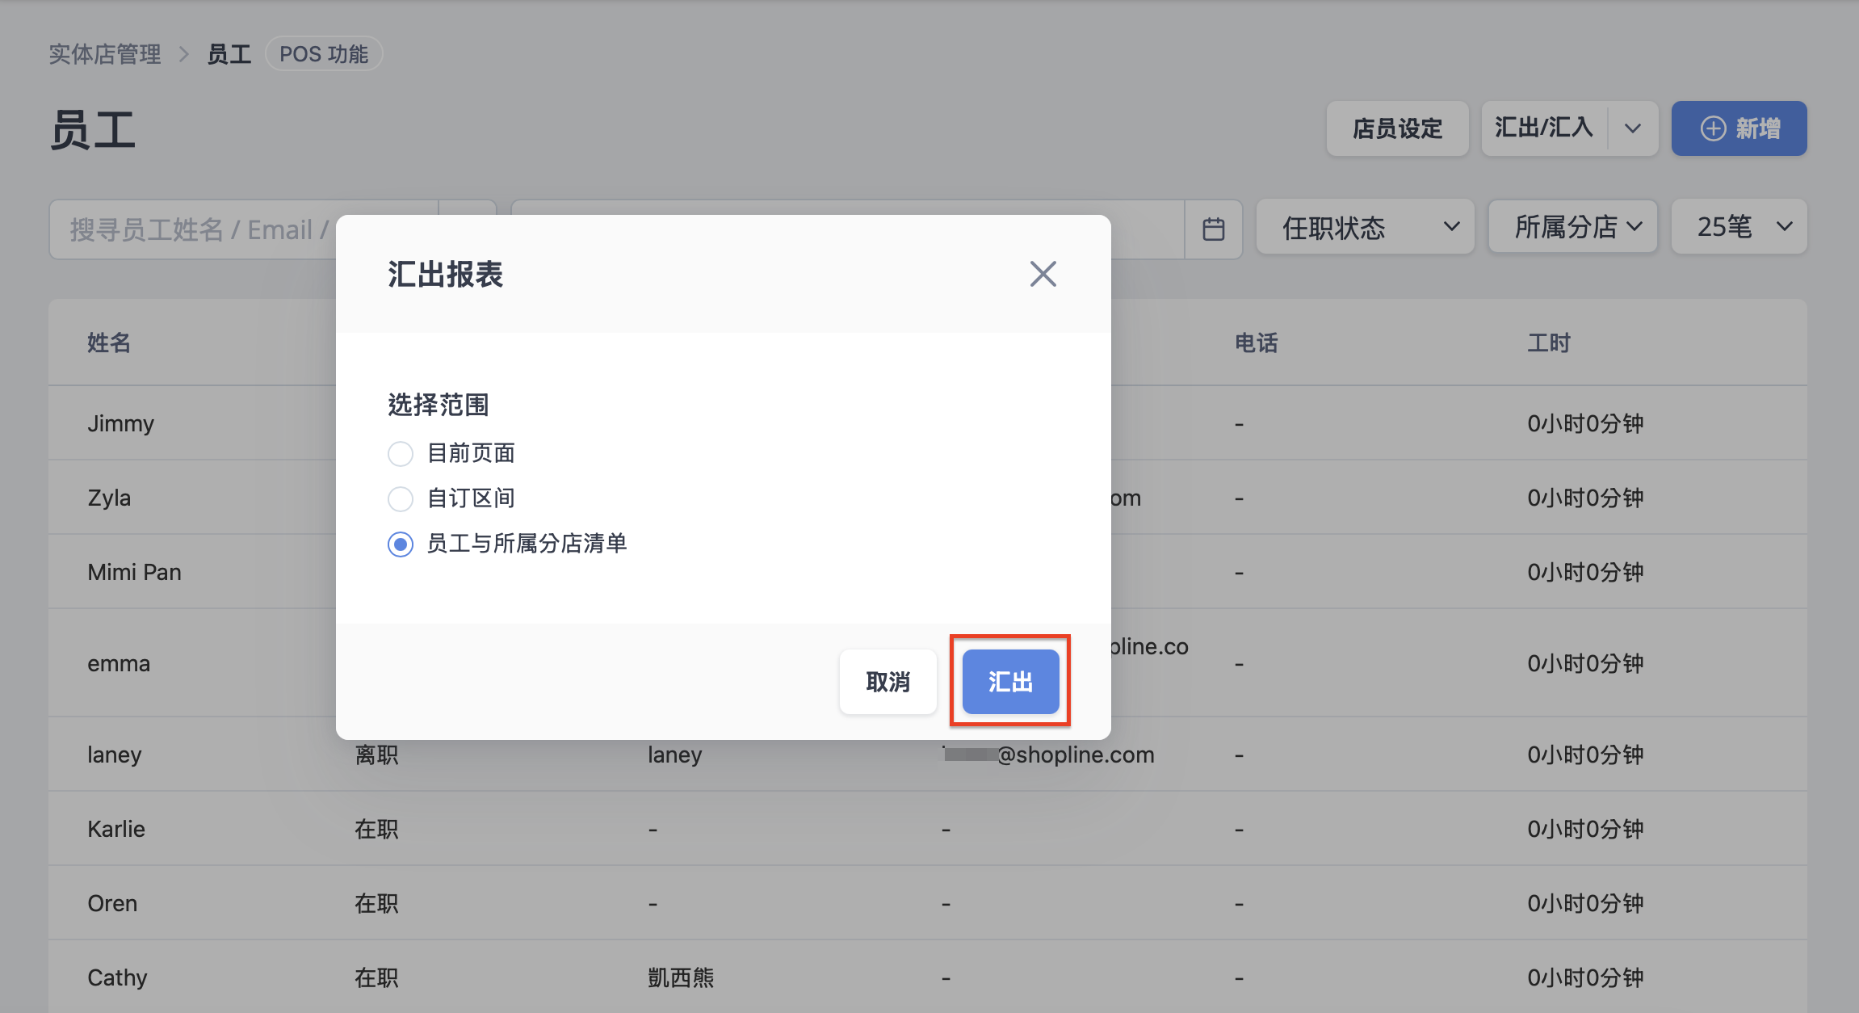This screenshot has height=1013, width=1859.
Task: Open the 任职状态 dropdown
Action: tap(1366, 227)
